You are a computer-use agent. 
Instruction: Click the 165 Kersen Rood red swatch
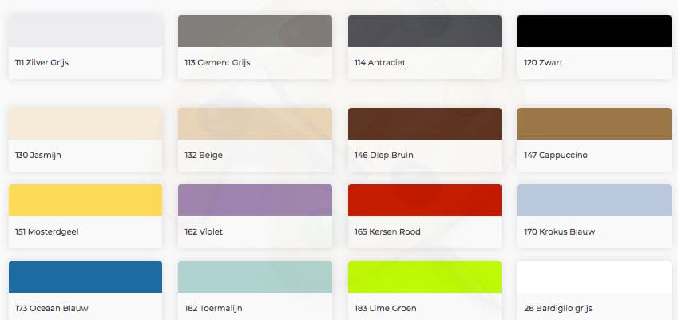click(x=425, y=200)
